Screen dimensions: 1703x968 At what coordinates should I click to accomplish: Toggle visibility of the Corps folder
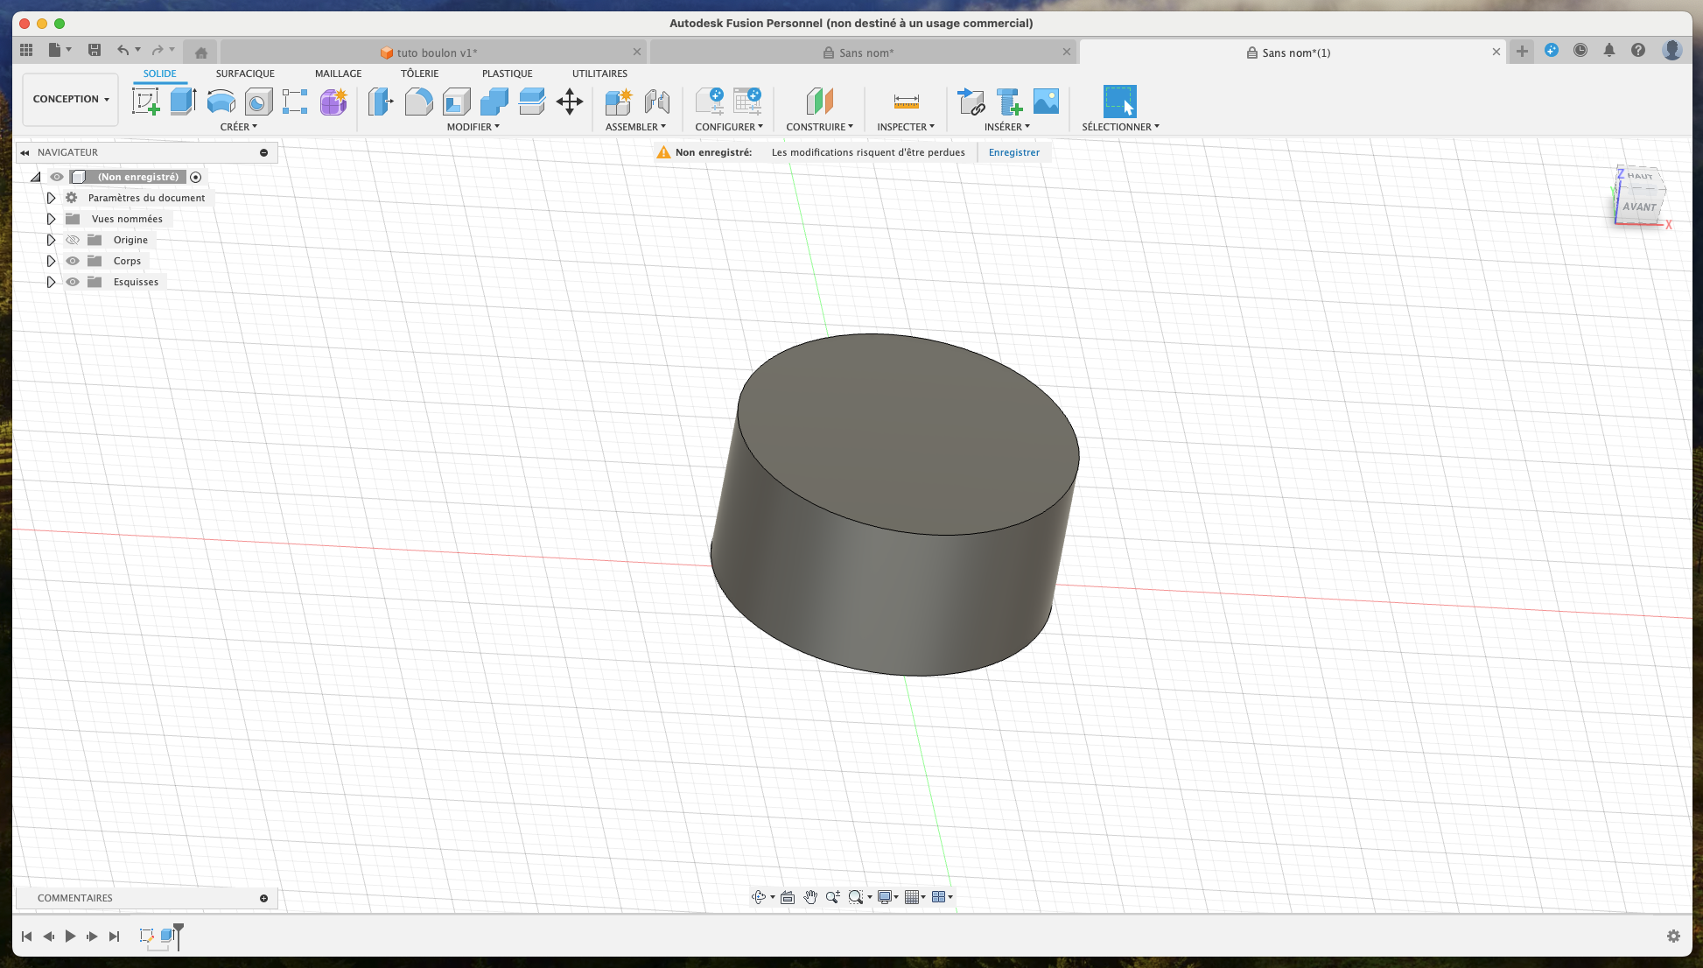(73, 261)
